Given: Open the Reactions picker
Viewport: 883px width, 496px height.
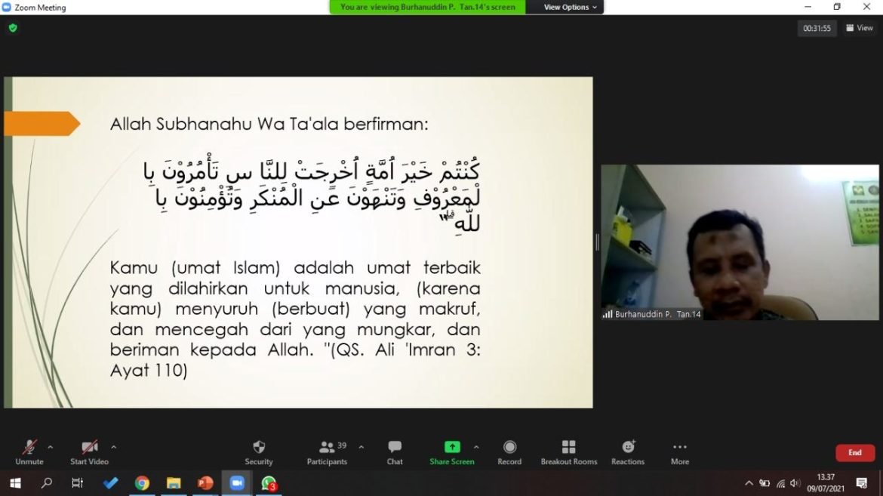Looking at the screenshot, I should pos(628,451).
